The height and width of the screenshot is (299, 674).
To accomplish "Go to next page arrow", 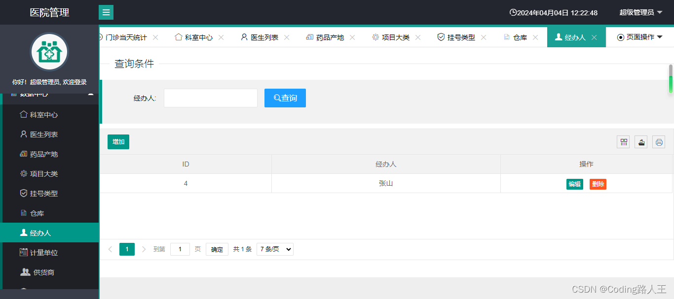I will 144,249.
